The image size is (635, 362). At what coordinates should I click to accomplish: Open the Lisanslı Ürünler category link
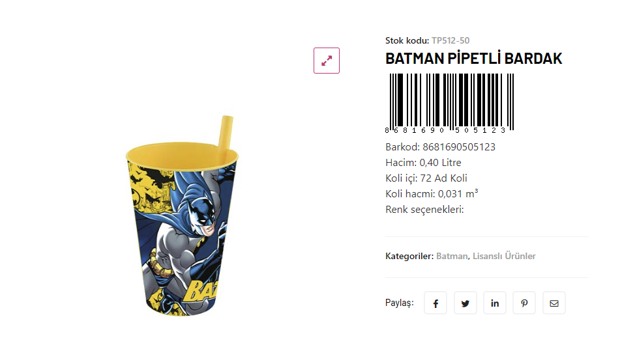click(504, 257)
